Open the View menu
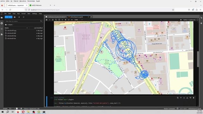This screenshot has height=114, width=203. [x=14, y=14]
